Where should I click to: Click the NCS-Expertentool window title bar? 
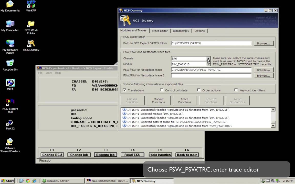coord(77,68)
